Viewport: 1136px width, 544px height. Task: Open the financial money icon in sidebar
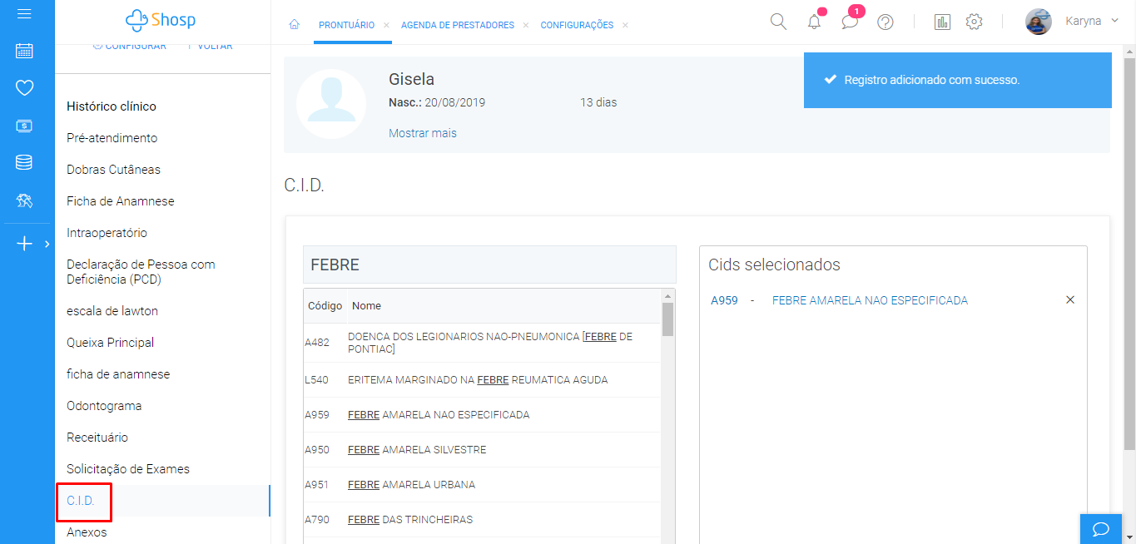click(x=24, y=126)
